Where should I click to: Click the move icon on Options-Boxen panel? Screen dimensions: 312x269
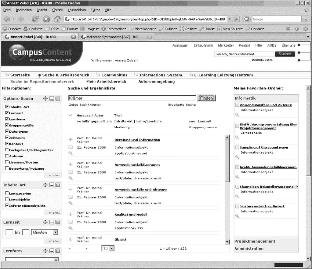pyautogui.click(x=46, y=99)
